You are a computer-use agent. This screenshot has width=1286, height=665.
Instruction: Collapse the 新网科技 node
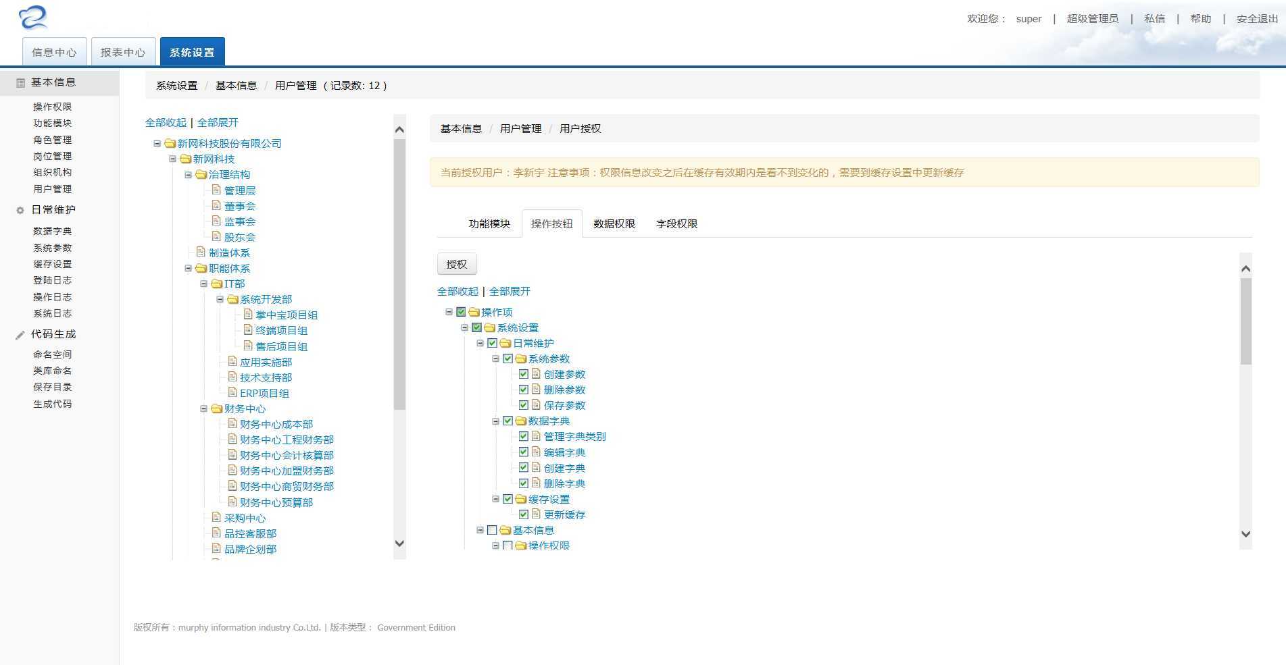tap(173, 159)
